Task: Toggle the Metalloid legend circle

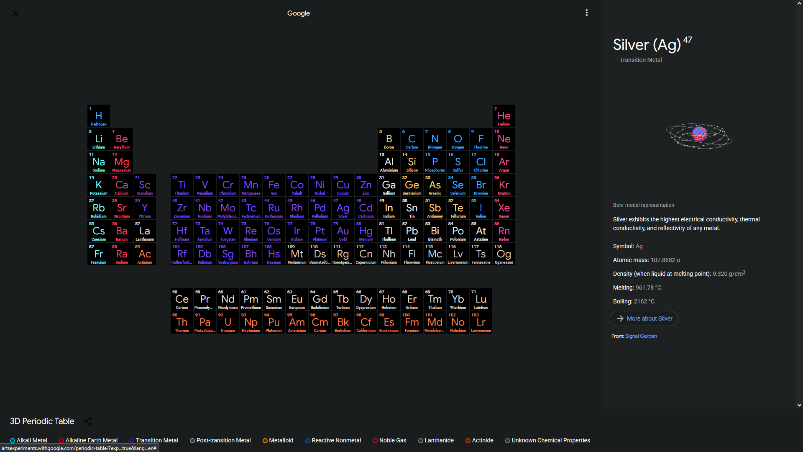Action: pos(265,441)
